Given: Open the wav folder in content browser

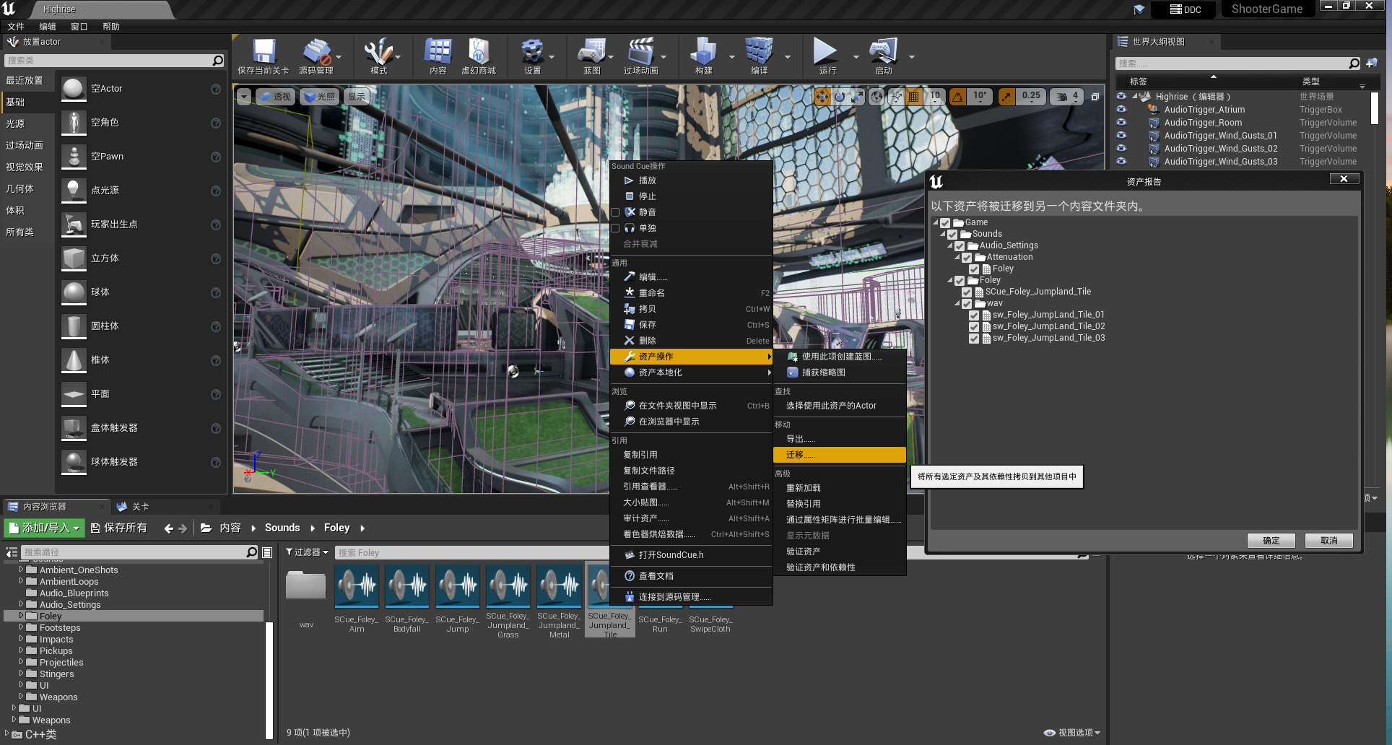Looking at the screenshot, I should coord(306,587).
